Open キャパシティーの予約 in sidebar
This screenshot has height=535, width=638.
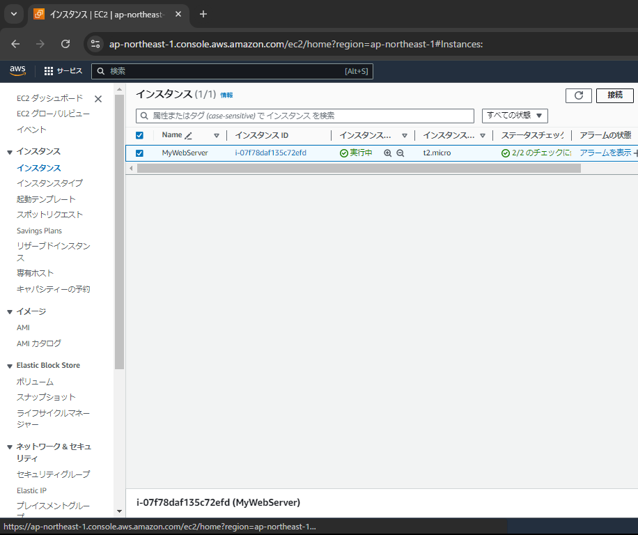point(54,289)
